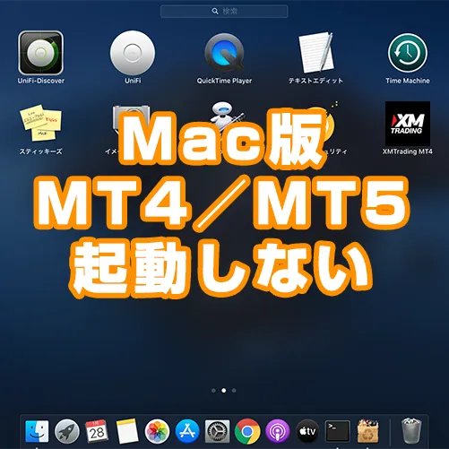The image size is (449, 449).
Task: Open the Notes app in Dock
Action: pyautogui.click(x=127, y=431)
